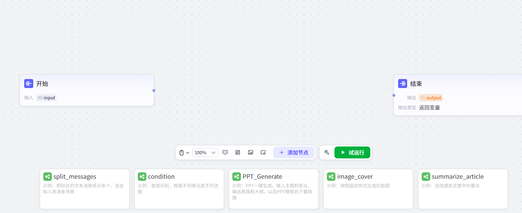Click the condition green workflow icon
522x213 pixels.
[x=142, y=177]
